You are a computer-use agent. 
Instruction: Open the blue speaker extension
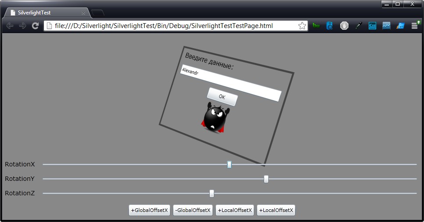click(x=329, y=26)
